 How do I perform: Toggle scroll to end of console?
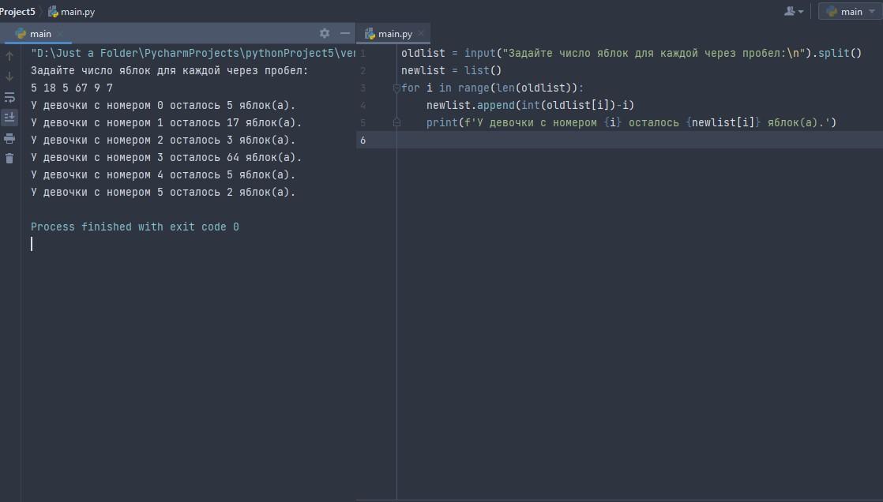9,117
